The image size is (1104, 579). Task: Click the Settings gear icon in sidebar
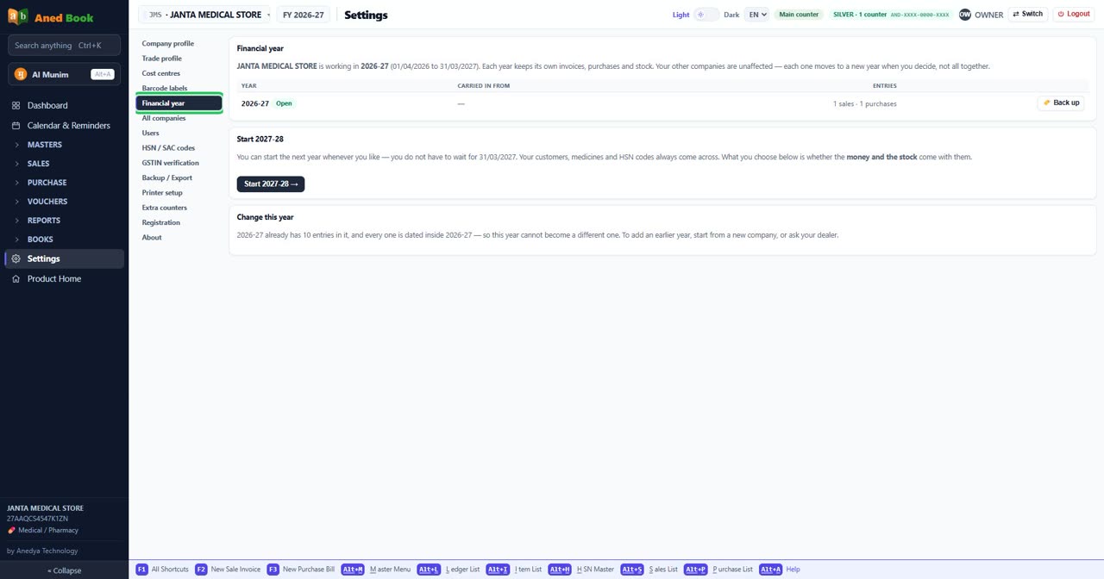point(16,258)
